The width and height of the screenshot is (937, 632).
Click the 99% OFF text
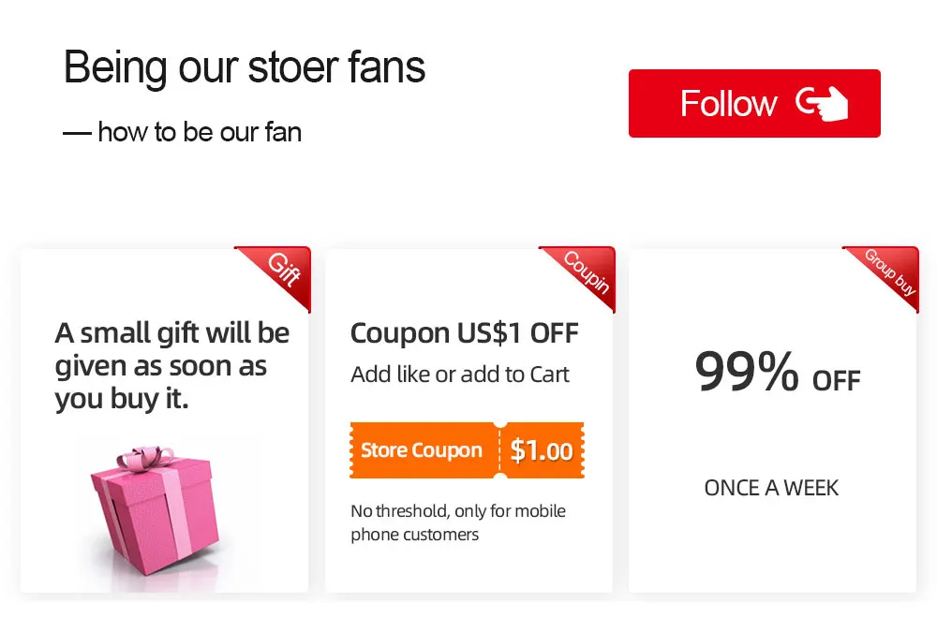coord(777,373)
